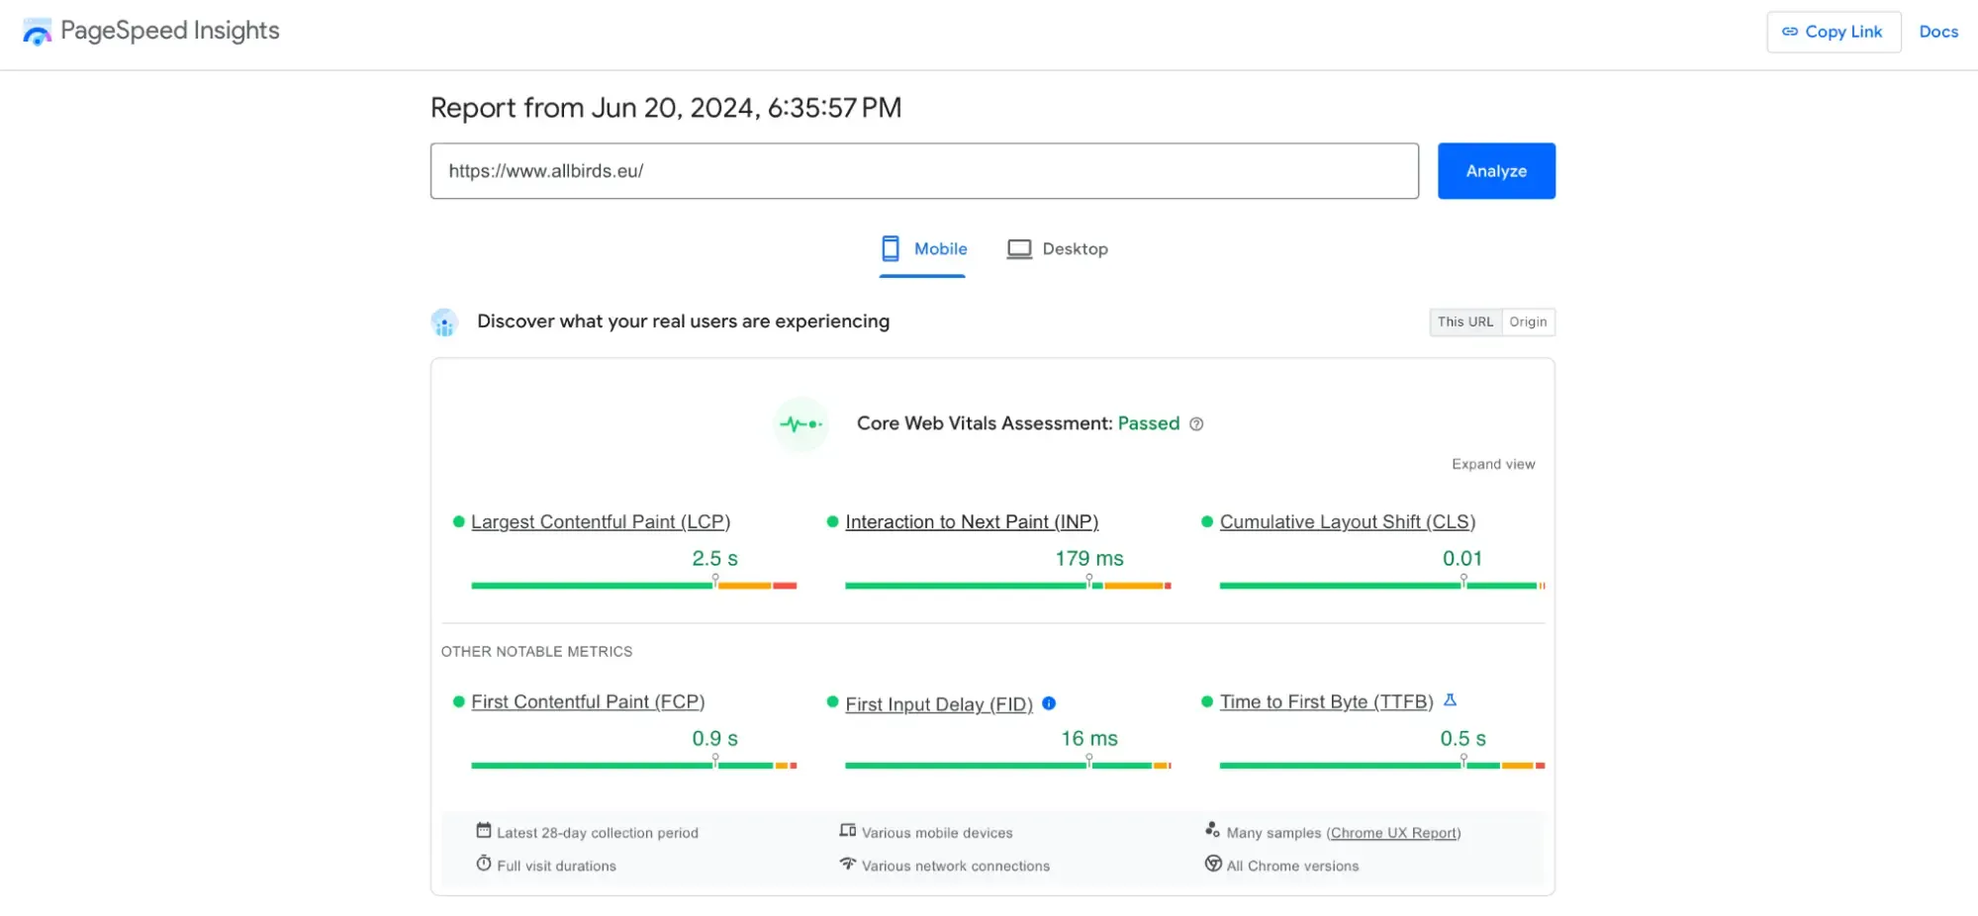This screenshot has width=1978, height=916.
Task: Click Various network connections text
Action: (956, 866)
